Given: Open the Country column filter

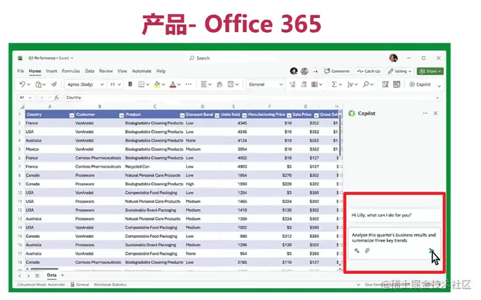Looking at the screenshot, I should click(x=71, y=115).
